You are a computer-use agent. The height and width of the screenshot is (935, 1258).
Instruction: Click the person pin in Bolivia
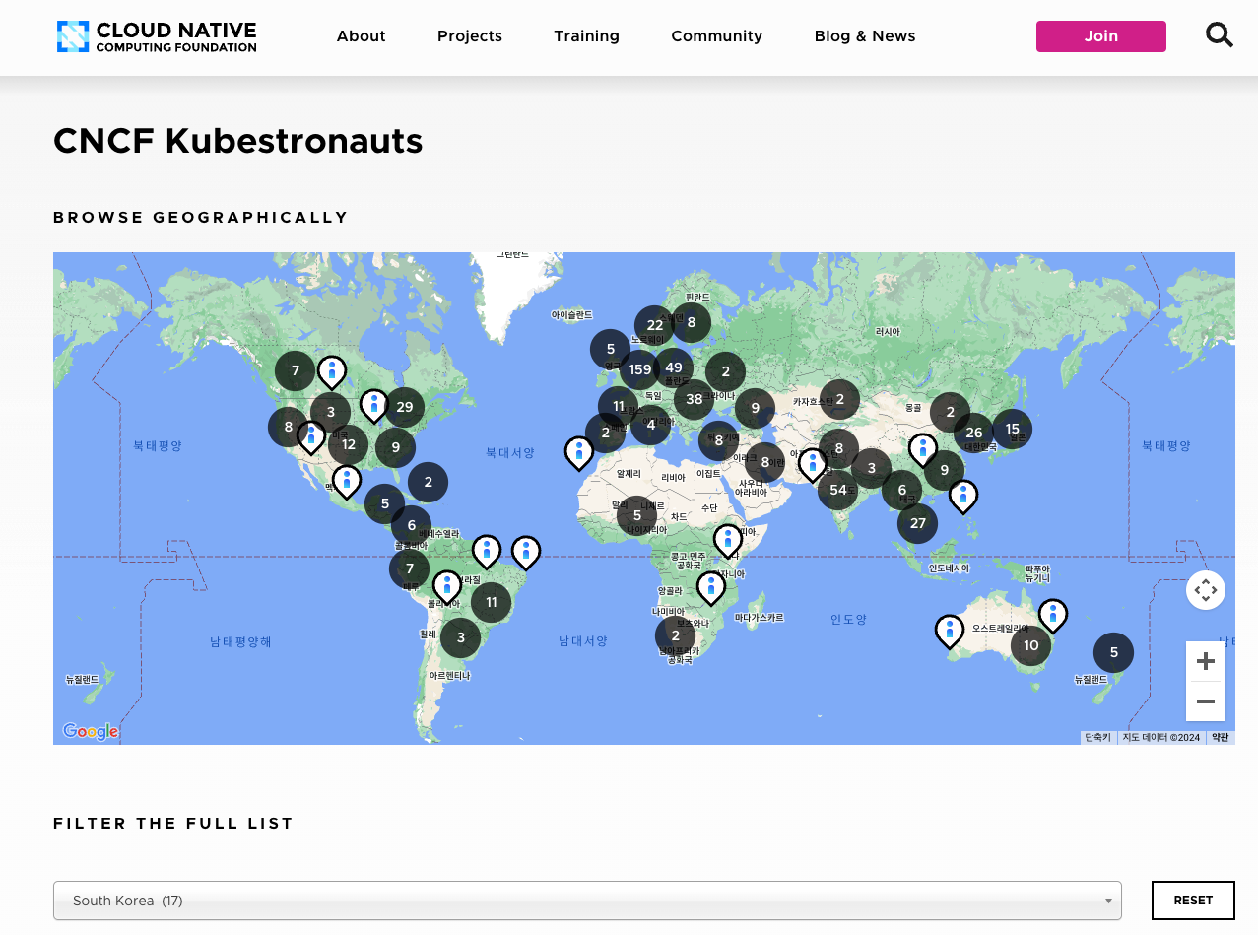click(447, 586)
